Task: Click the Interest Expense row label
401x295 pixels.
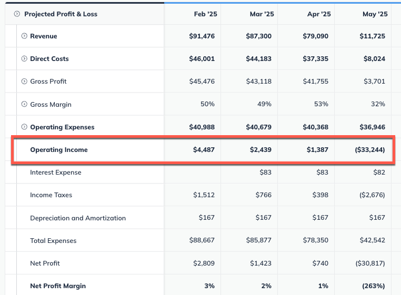Action: click(55, 172)
